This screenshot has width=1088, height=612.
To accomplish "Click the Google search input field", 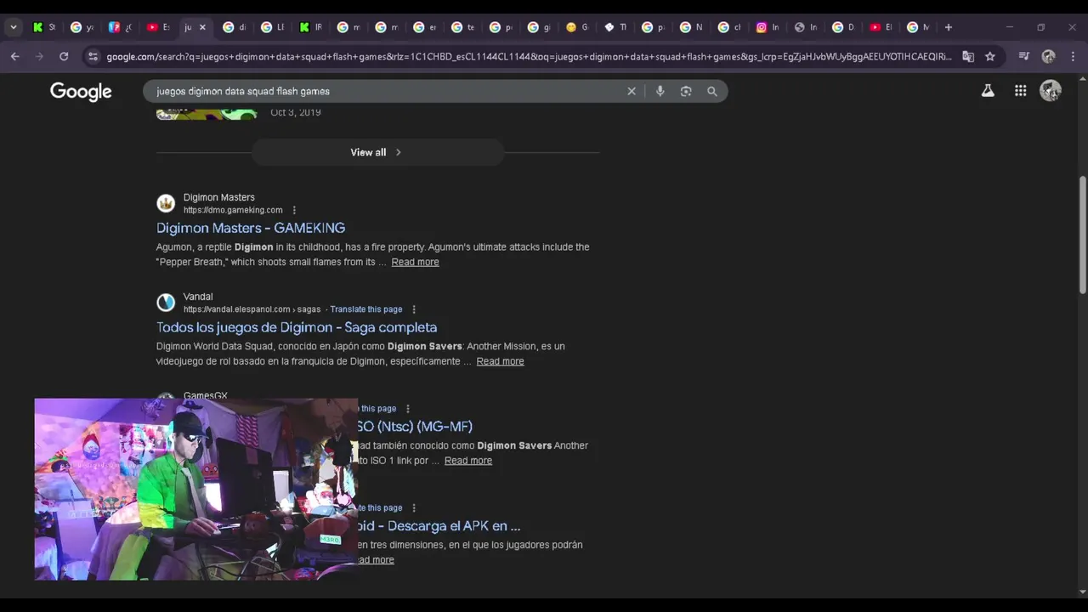I will (387, 91).
